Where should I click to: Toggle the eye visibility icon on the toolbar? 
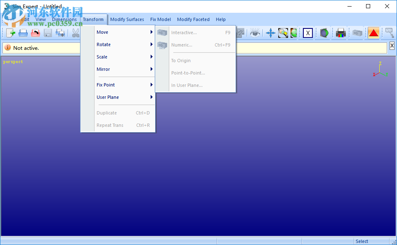(x=255, y=33)
